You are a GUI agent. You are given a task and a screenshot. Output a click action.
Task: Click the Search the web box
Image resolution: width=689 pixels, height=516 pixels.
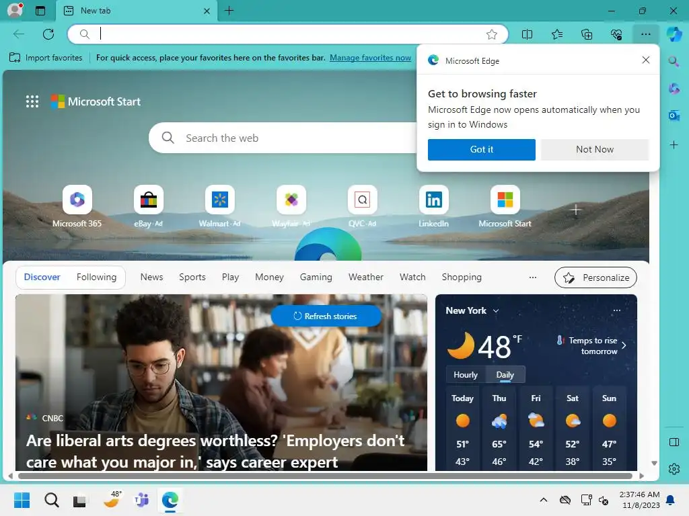283,138
